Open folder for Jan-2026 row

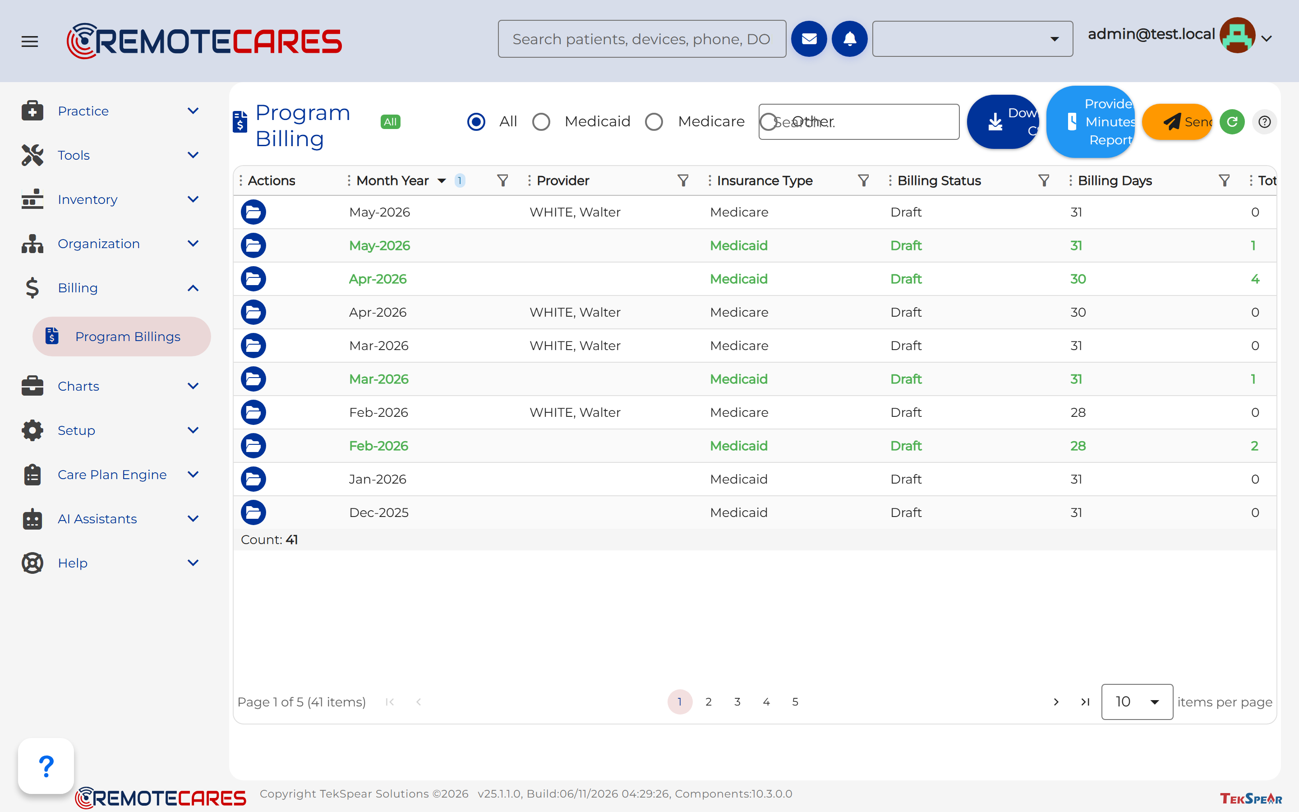(253, 479)
